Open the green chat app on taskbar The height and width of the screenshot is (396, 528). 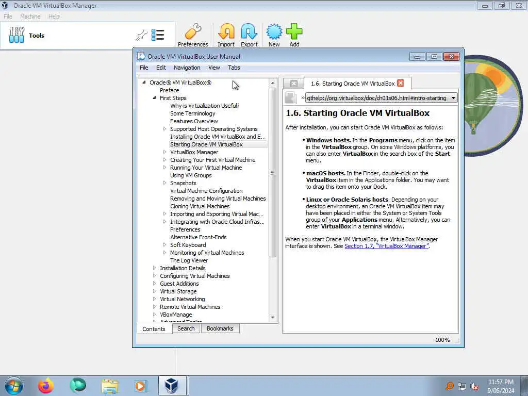click(78, 386)
